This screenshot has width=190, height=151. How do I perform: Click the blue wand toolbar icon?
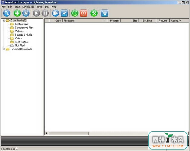click(x=26, y=13)
